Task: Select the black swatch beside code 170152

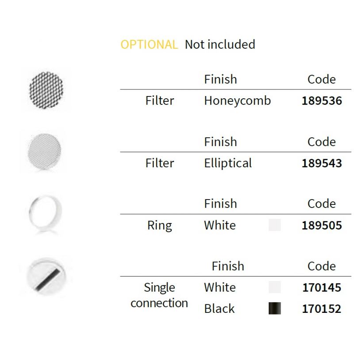Action: point(274,308)
